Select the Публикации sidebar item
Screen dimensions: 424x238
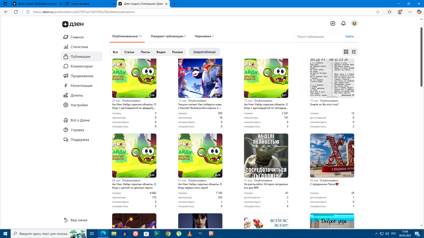82,56
